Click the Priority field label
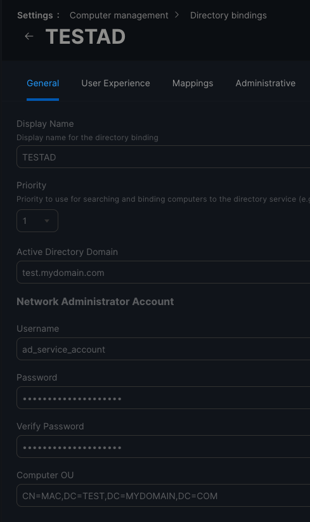 pyautogui.click(x=31, y=185)
